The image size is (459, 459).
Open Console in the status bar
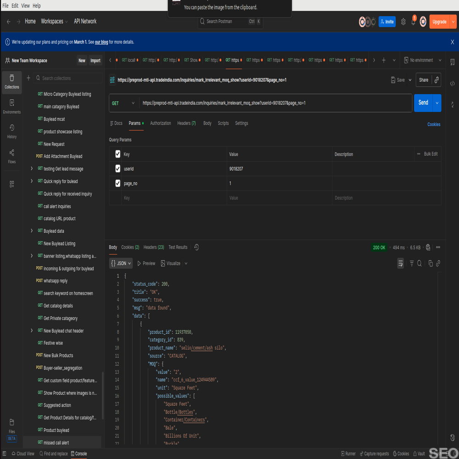tap(79, 453)
